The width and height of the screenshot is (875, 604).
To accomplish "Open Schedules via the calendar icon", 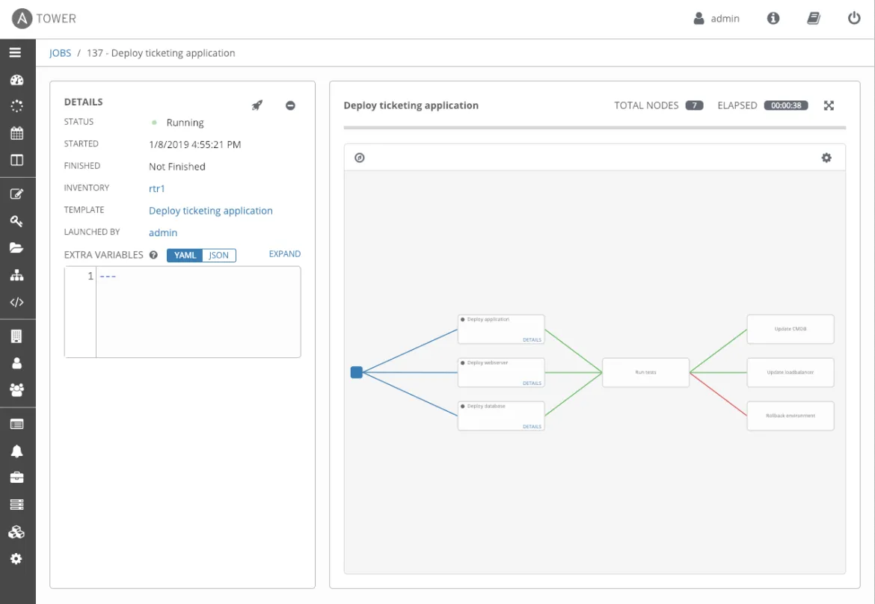I will pos(16,132).
